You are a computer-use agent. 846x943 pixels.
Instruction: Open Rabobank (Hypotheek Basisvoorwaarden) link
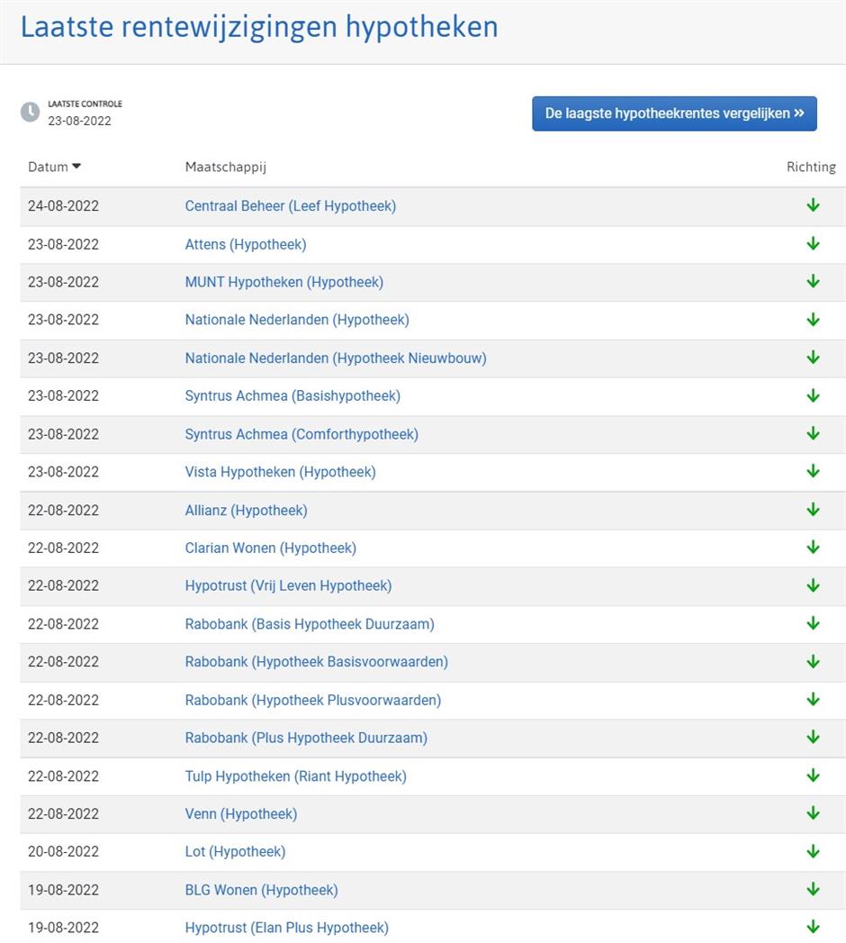[x=317, y=662]
